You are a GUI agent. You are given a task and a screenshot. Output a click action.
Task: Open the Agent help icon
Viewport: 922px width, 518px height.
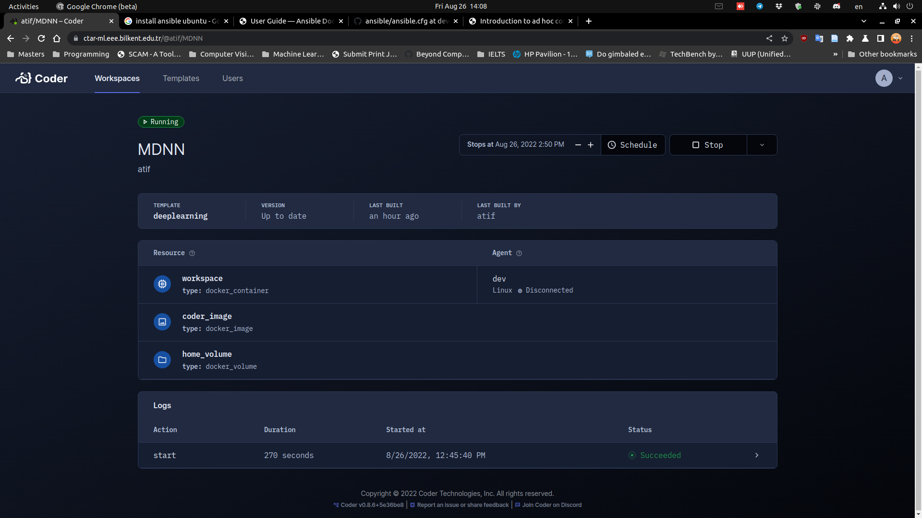pyautogui.click(x=519, y=253)
